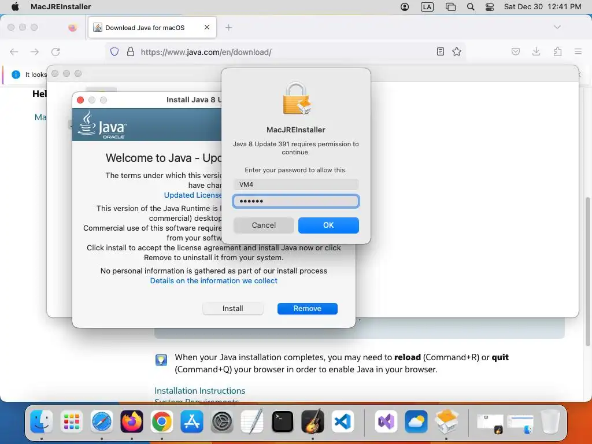The image size is (592, 444).
Task: Open TextEdit from the Dock
Action: coord(252,421)
